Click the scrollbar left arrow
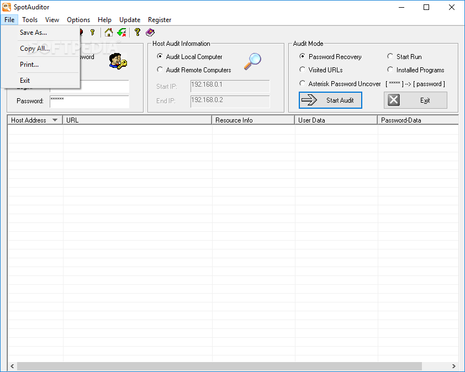 [x=12, y=366]
